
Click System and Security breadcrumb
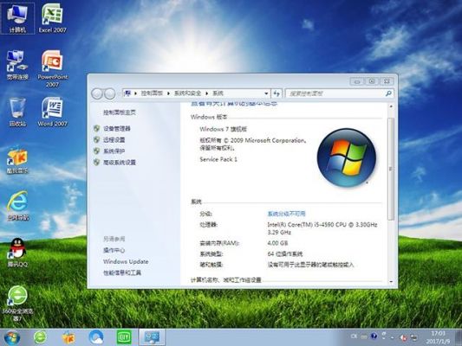[188, 93]
